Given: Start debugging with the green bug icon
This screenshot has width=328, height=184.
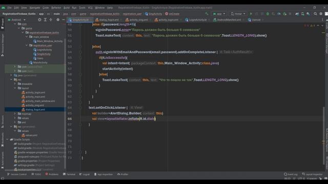Looking at the screenshot, I should 268,14.
